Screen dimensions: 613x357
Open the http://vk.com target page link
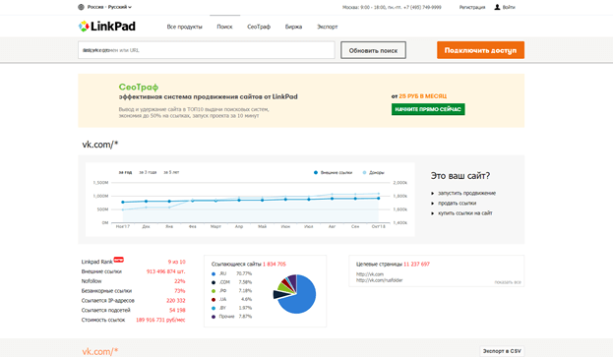(x=370, y=274)
